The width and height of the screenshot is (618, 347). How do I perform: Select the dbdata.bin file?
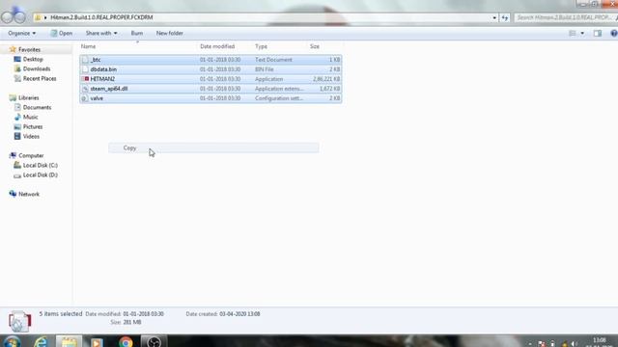[x=211, y=69]
